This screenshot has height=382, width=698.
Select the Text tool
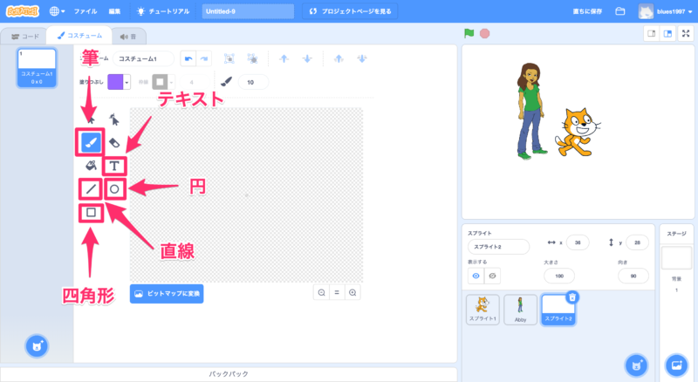click(x=114, y=165)
